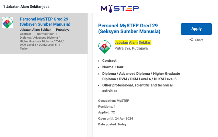Select the Contract bullet in job details
The image size is (218, 137).
[109, 60]
